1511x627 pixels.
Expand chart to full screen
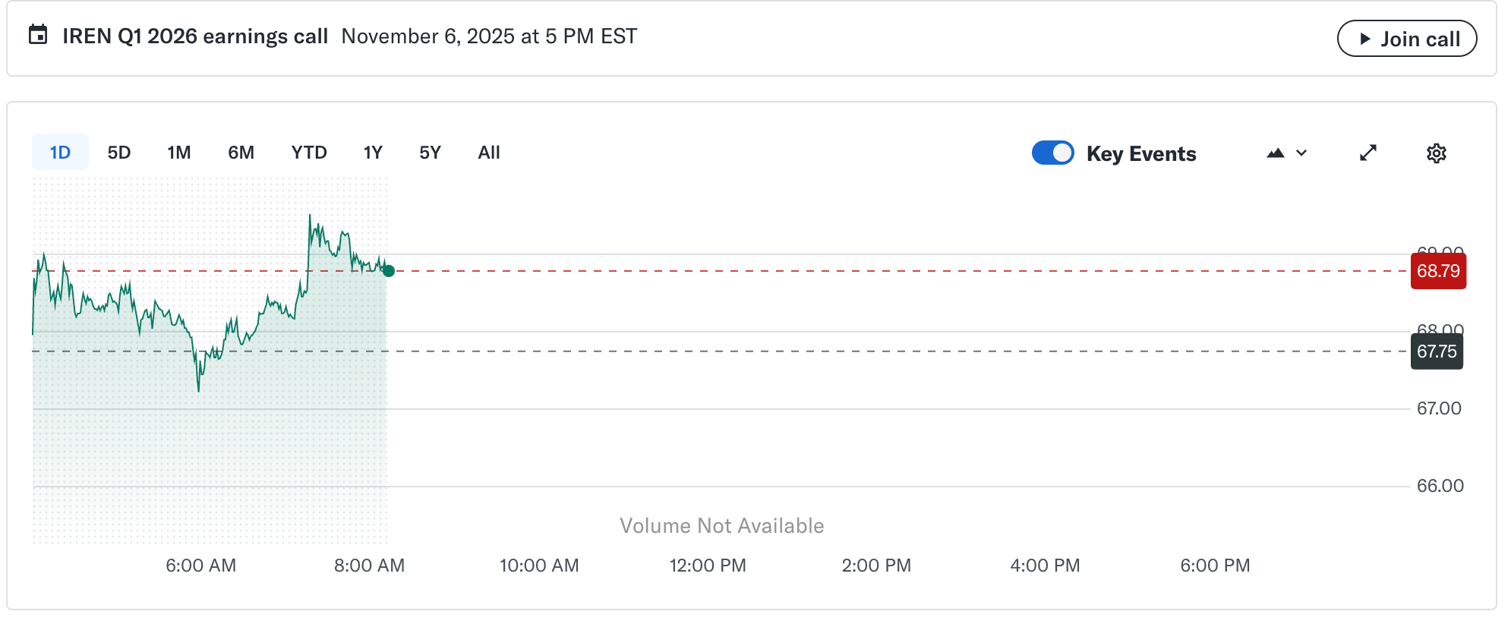pos(1368,153)
